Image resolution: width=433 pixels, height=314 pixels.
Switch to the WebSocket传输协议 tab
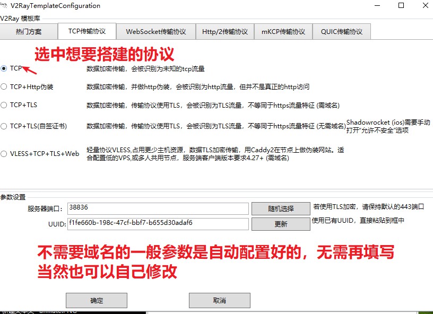(x=156, y=31)
